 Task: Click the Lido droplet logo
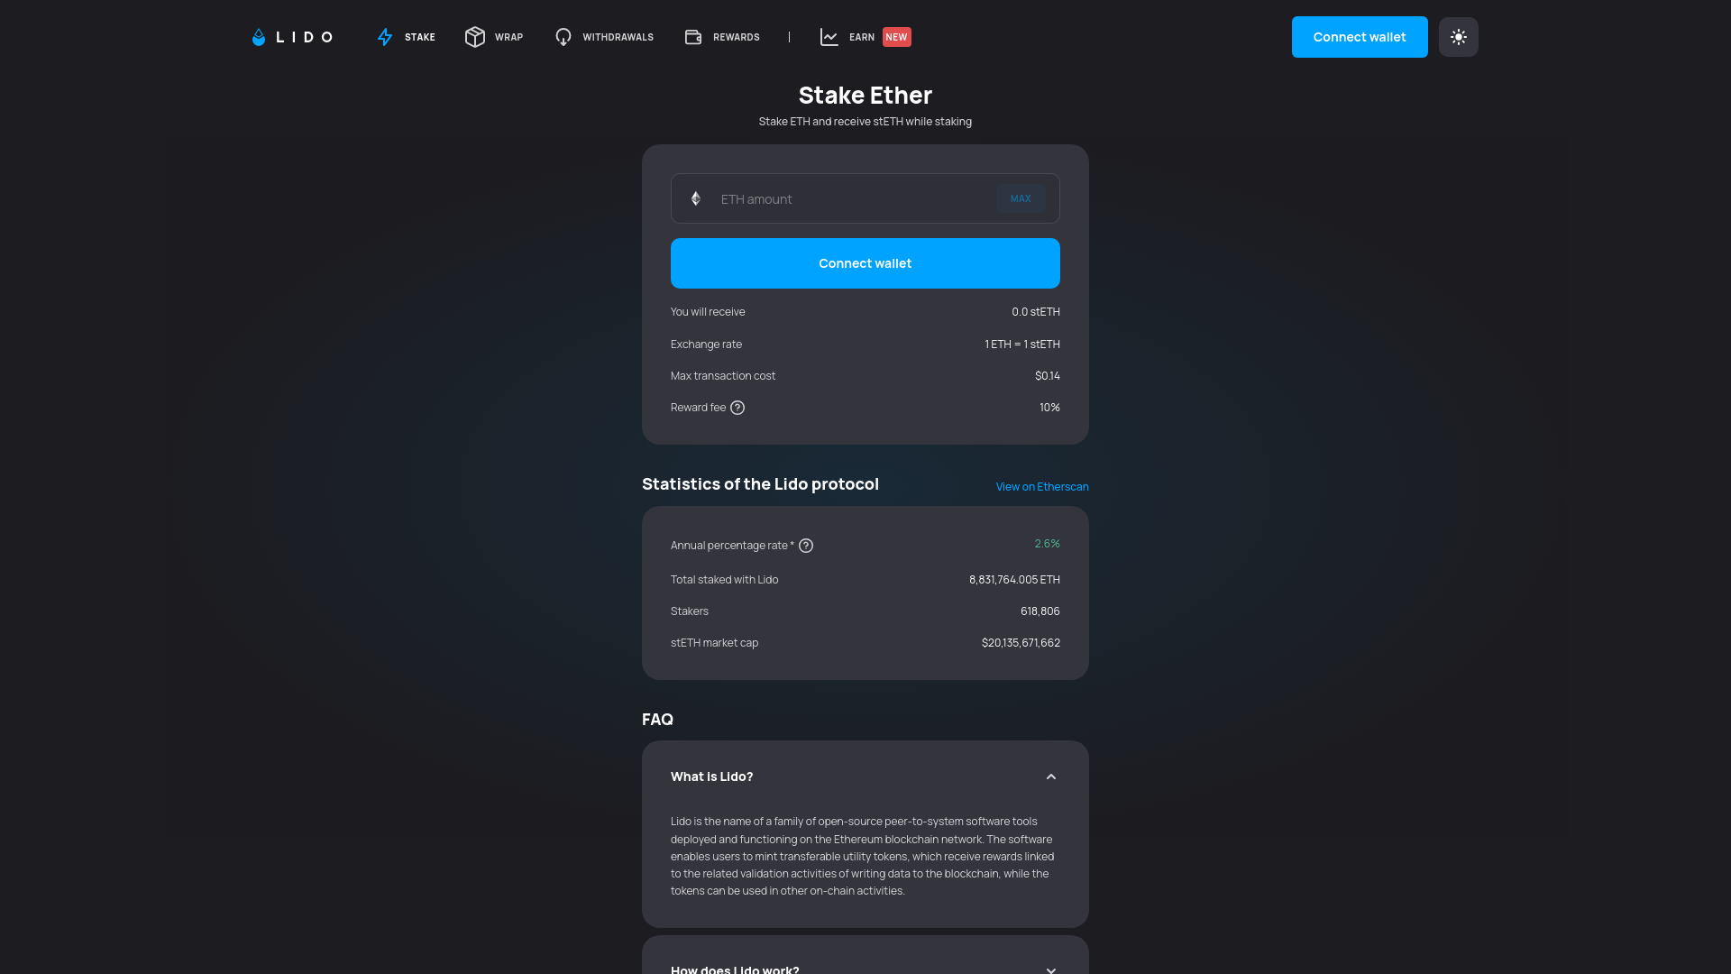(259, 37)
